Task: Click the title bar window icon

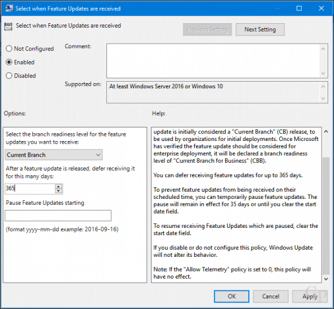Action: click(x=9, y=8)
